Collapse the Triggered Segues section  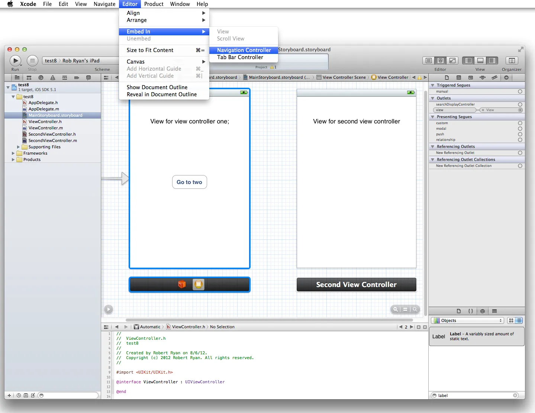(432, 85)
